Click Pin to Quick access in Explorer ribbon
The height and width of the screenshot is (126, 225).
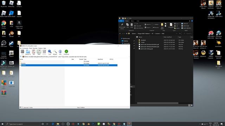[x=122, y=26]
